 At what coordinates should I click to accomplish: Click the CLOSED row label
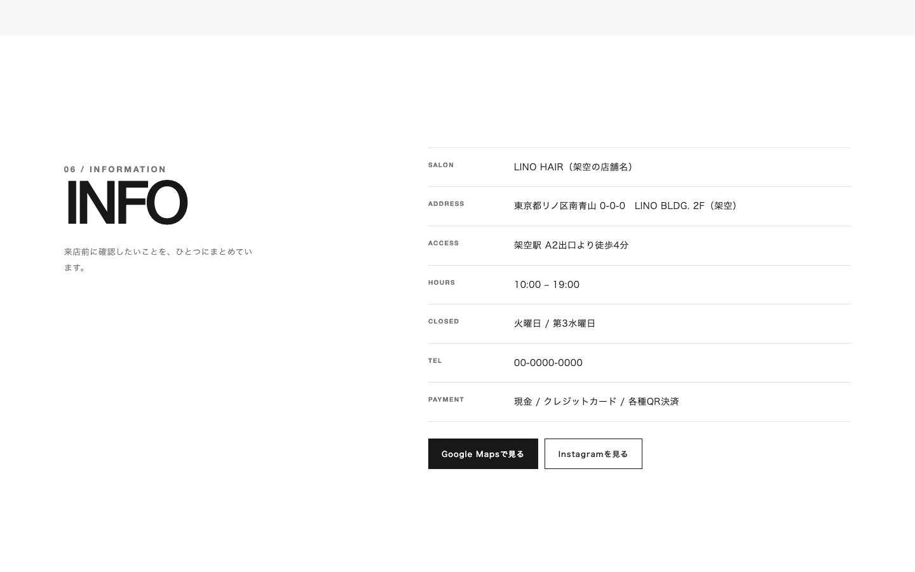coord(444,322)
